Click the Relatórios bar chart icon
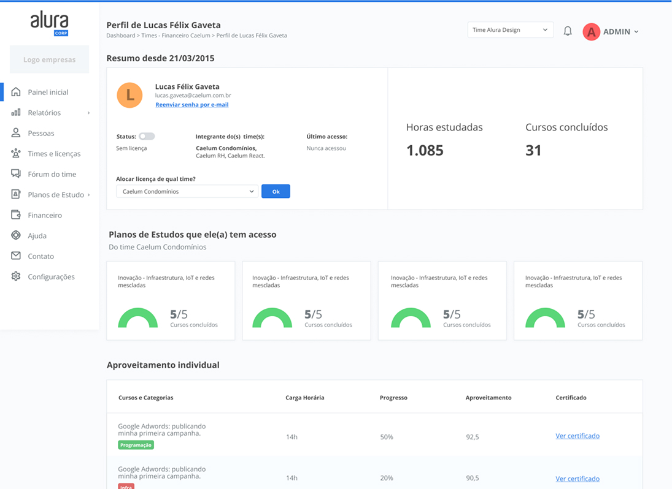This screenshot has height=489, width=672. tap(16, 113)
